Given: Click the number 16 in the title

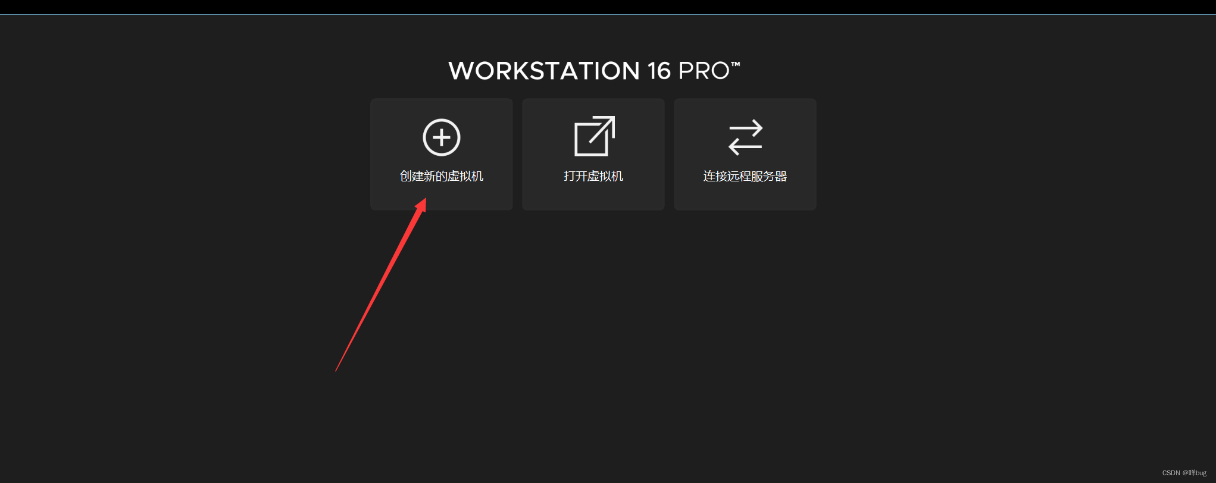Looking at the screenshot, I should pos(659,71).
